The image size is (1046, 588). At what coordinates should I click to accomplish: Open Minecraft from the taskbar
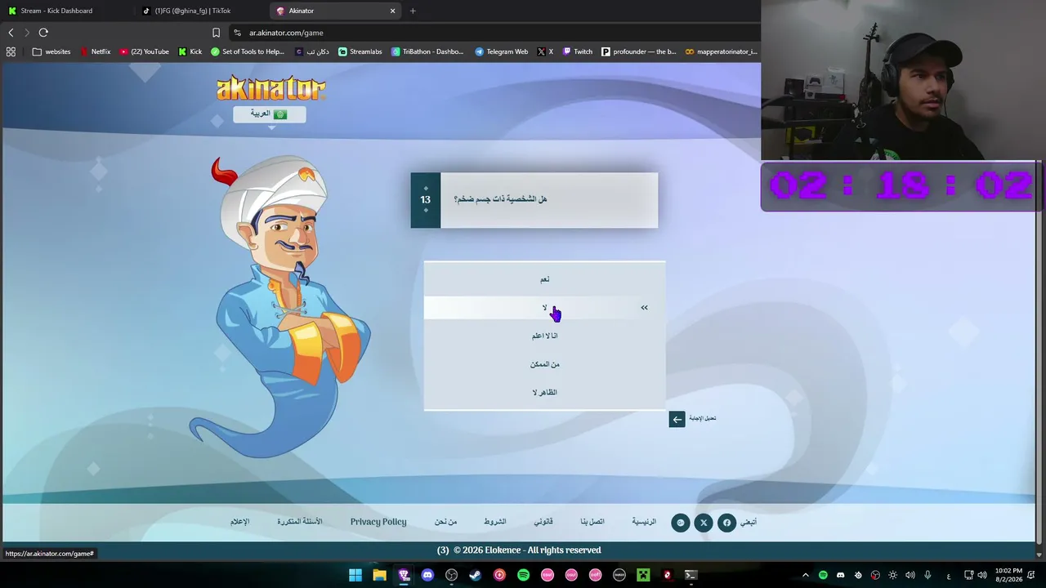pyautogui.click(x=643, y=575)
